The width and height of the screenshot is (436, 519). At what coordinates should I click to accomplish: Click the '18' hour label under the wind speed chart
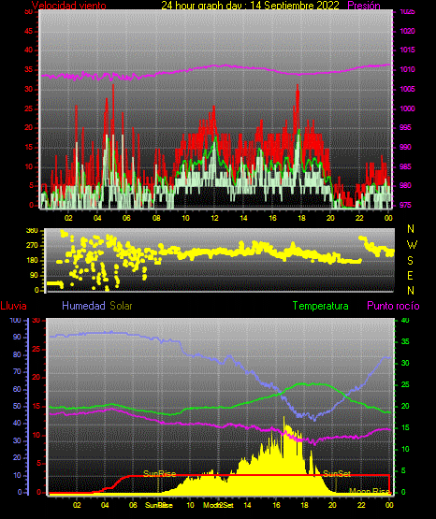pyautogui.click(x=301, y=218)
